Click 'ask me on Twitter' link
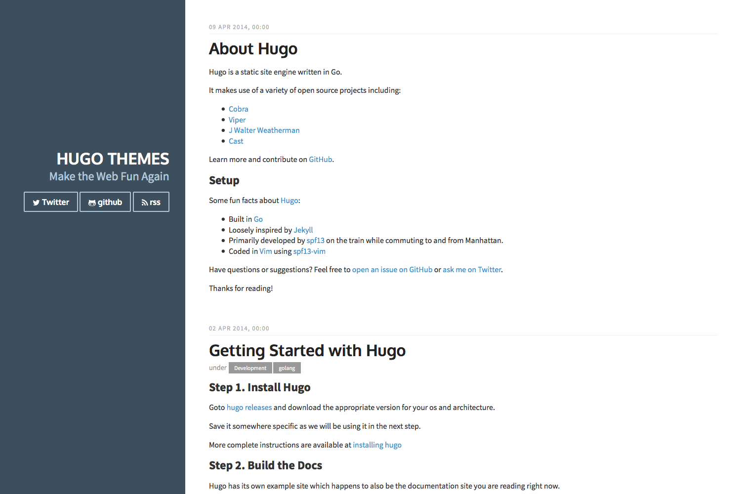The image size is (741, 494). 472,270
